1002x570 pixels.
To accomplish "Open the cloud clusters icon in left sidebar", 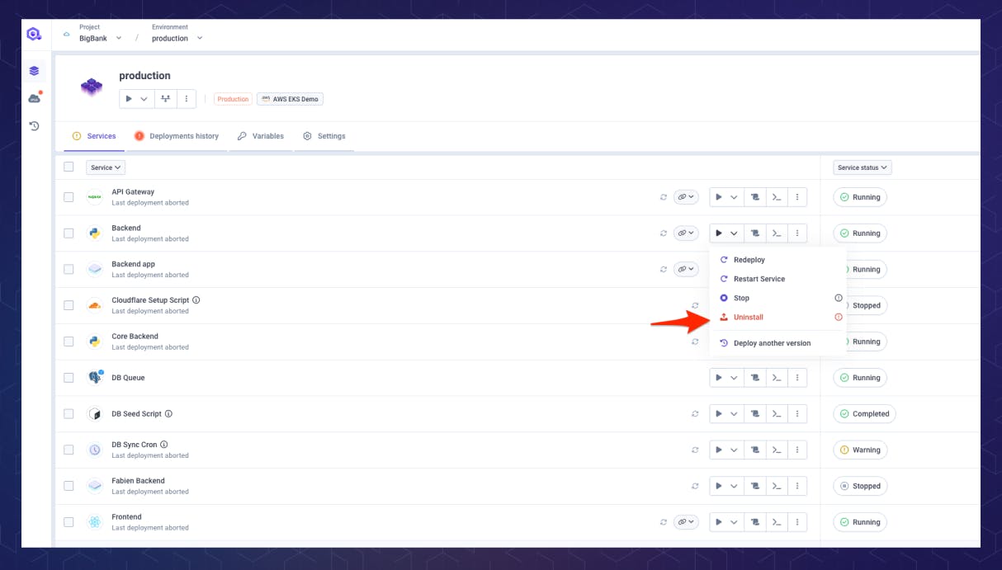I will 34,98.
